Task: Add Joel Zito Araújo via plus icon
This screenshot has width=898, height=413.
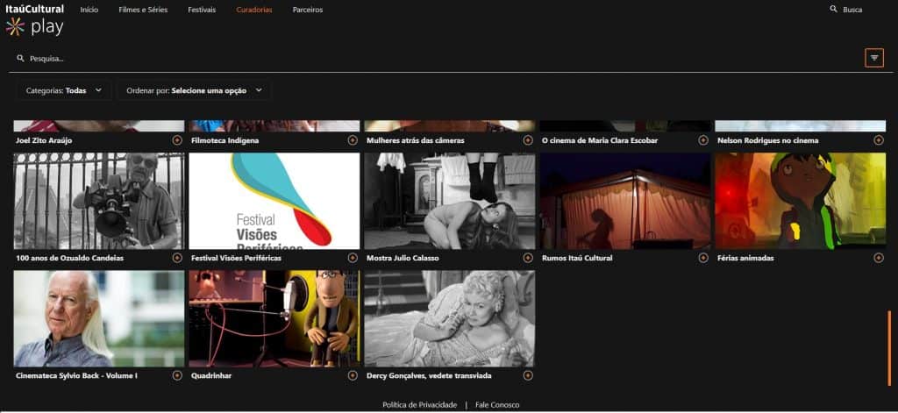Action: pyautogui.click(x=177, y=140)
